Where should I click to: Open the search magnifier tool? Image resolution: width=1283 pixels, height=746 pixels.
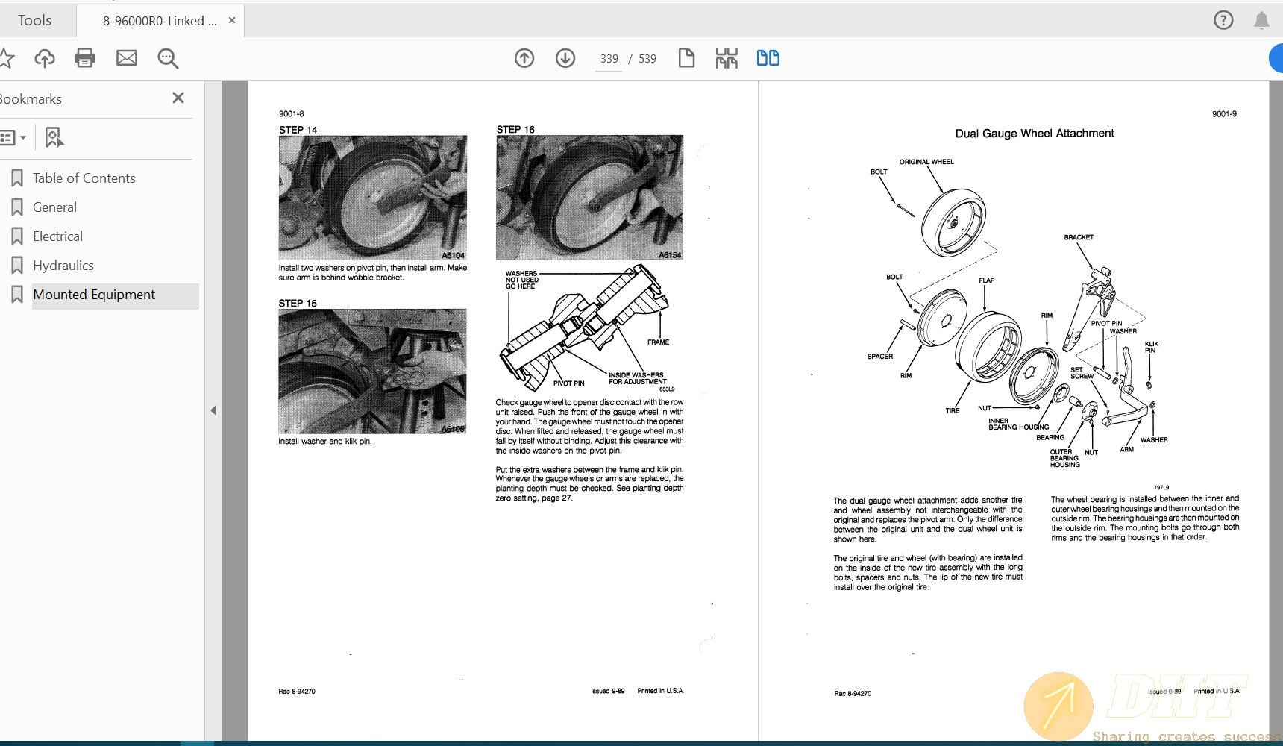tap(167, 57)
